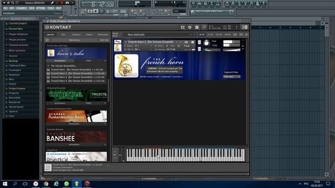Screen dimensions: 335x188
Task: Switch to Kontakt Expert tab
Action: 90,34
